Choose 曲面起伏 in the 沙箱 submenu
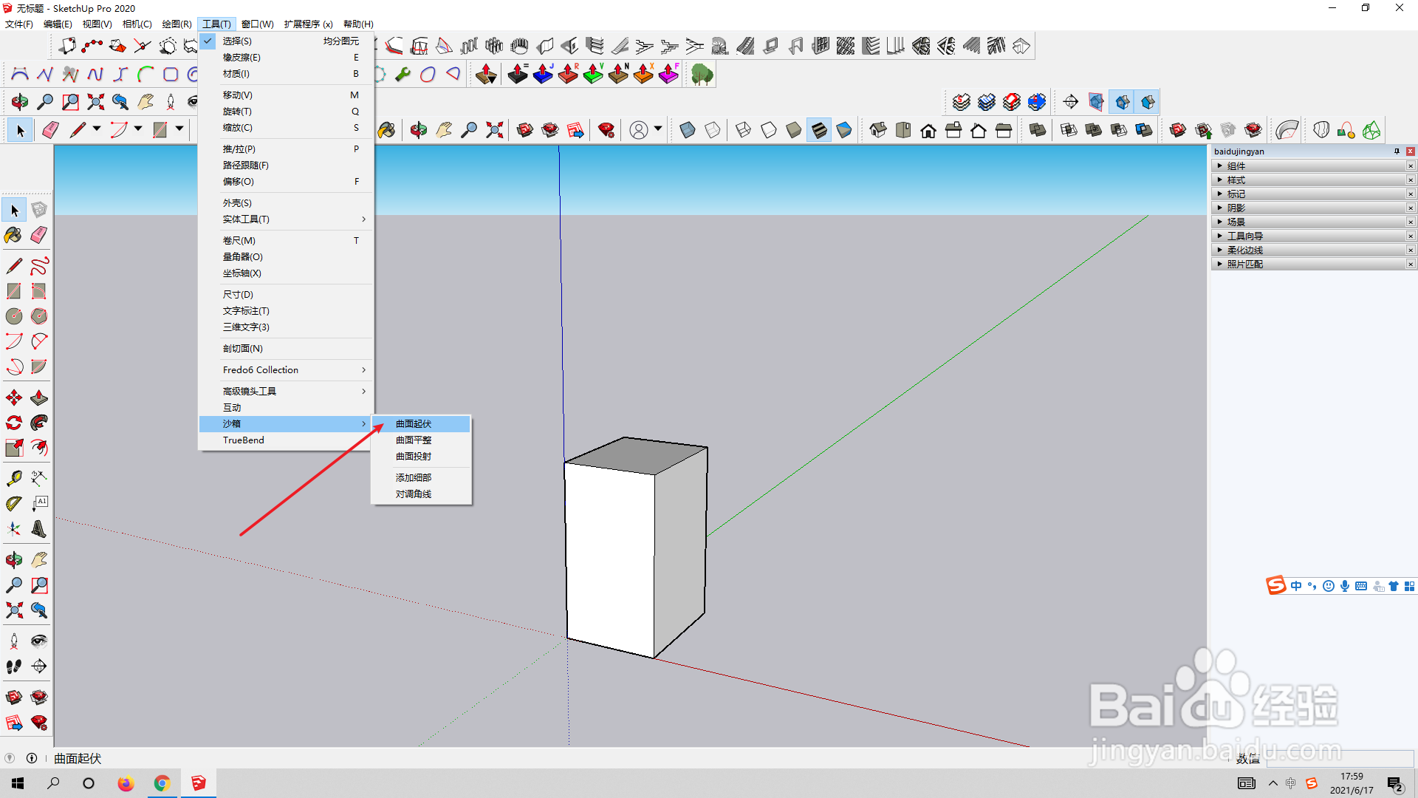 tap(421, 424)
